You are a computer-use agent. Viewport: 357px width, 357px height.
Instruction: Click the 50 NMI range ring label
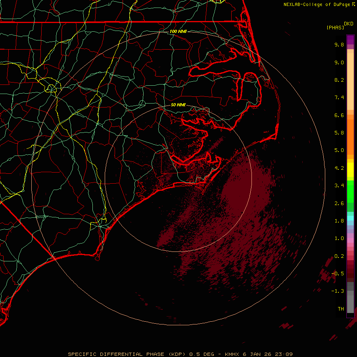(178, 105)
